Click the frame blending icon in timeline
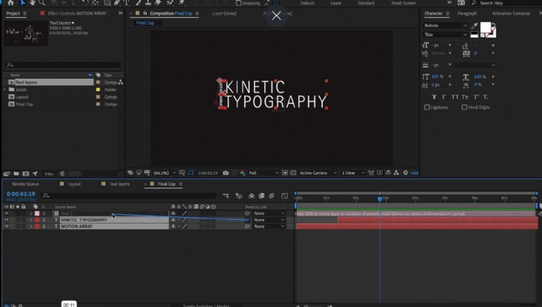 click(x=262, y=196)
